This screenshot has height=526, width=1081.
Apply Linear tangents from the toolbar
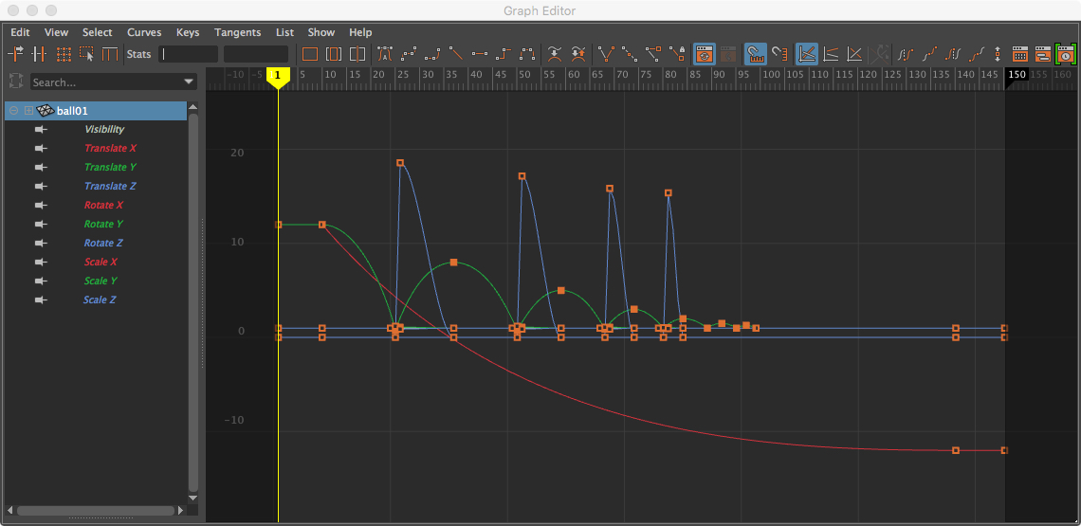(x=456, y=54)
